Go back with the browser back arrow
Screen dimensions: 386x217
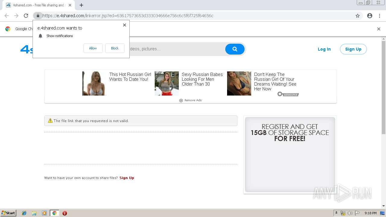click(x=7, y=16)
